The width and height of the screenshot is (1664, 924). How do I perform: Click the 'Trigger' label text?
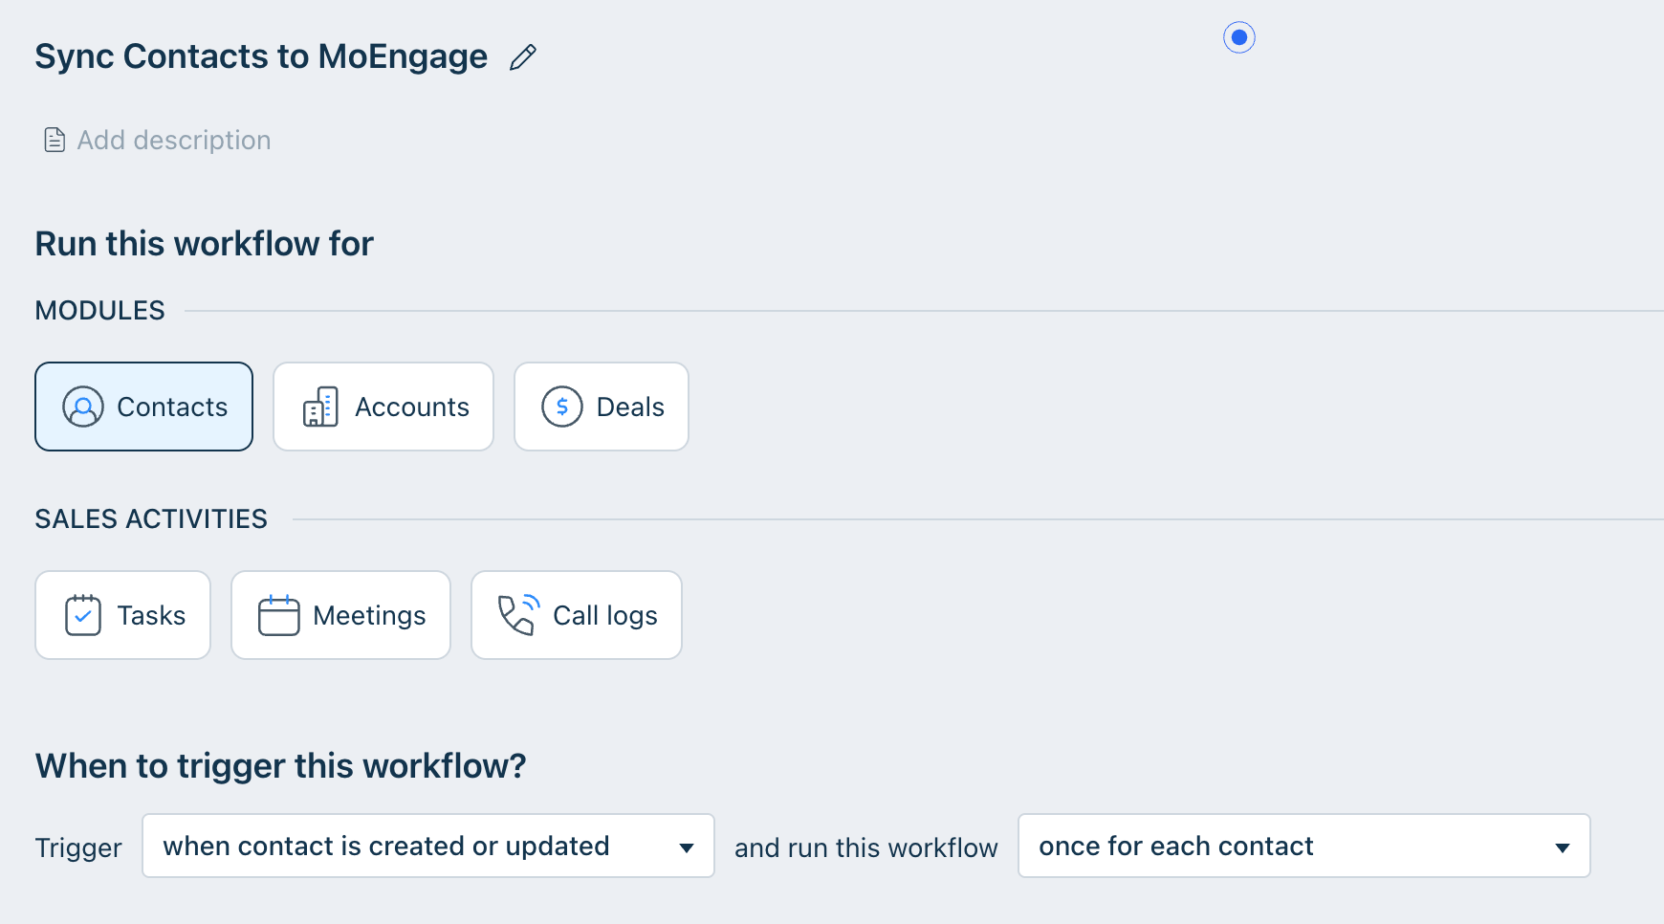coord(78,848)
